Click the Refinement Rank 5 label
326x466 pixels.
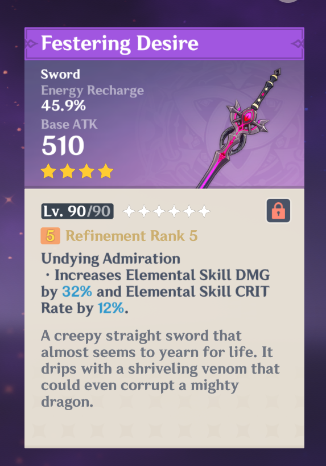131,236
